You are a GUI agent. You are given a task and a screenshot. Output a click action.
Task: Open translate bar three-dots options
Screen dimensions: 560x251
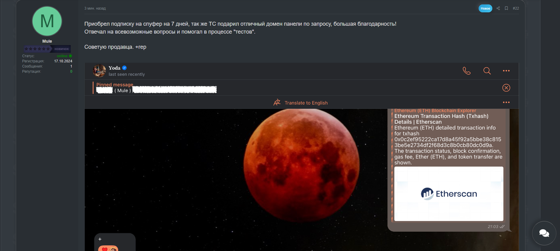[x=506, y=102]
